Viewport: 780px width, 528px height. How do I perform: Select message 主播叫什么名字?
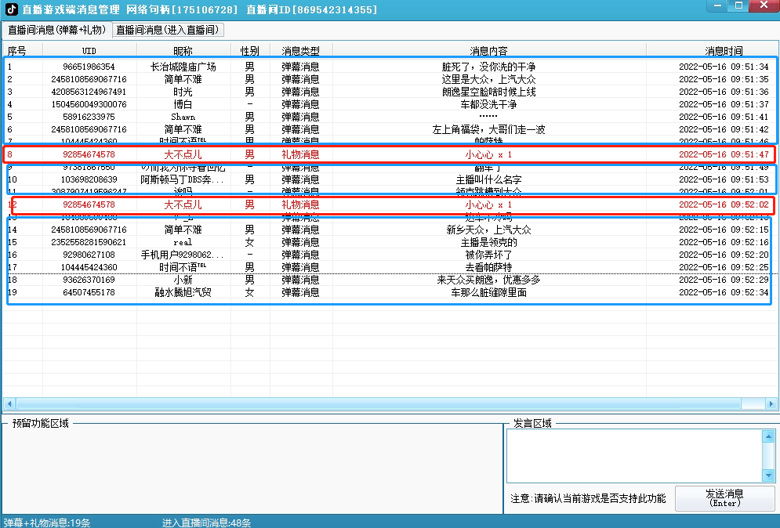(488, 179)
